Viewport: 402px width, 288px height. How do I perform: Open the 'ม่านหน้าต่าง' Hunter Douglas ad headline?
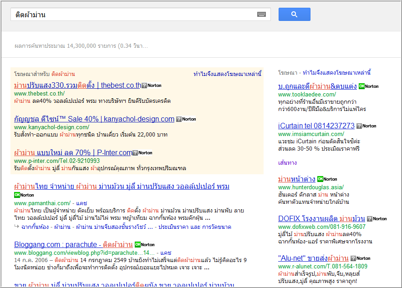click(297, 179)
